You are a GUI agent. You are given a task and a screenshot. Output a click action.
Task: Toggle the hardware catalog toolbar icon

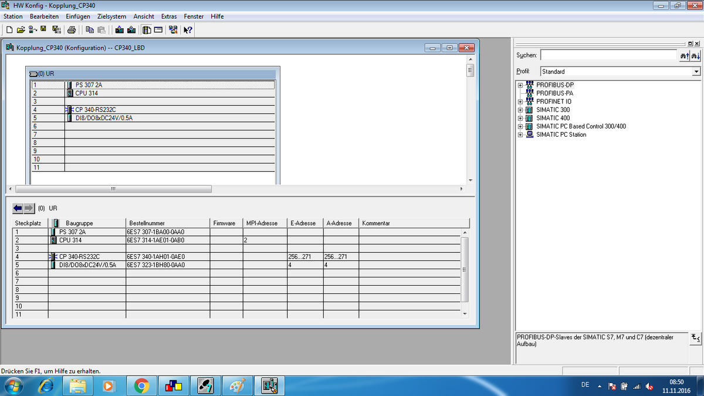coord(147,29)
